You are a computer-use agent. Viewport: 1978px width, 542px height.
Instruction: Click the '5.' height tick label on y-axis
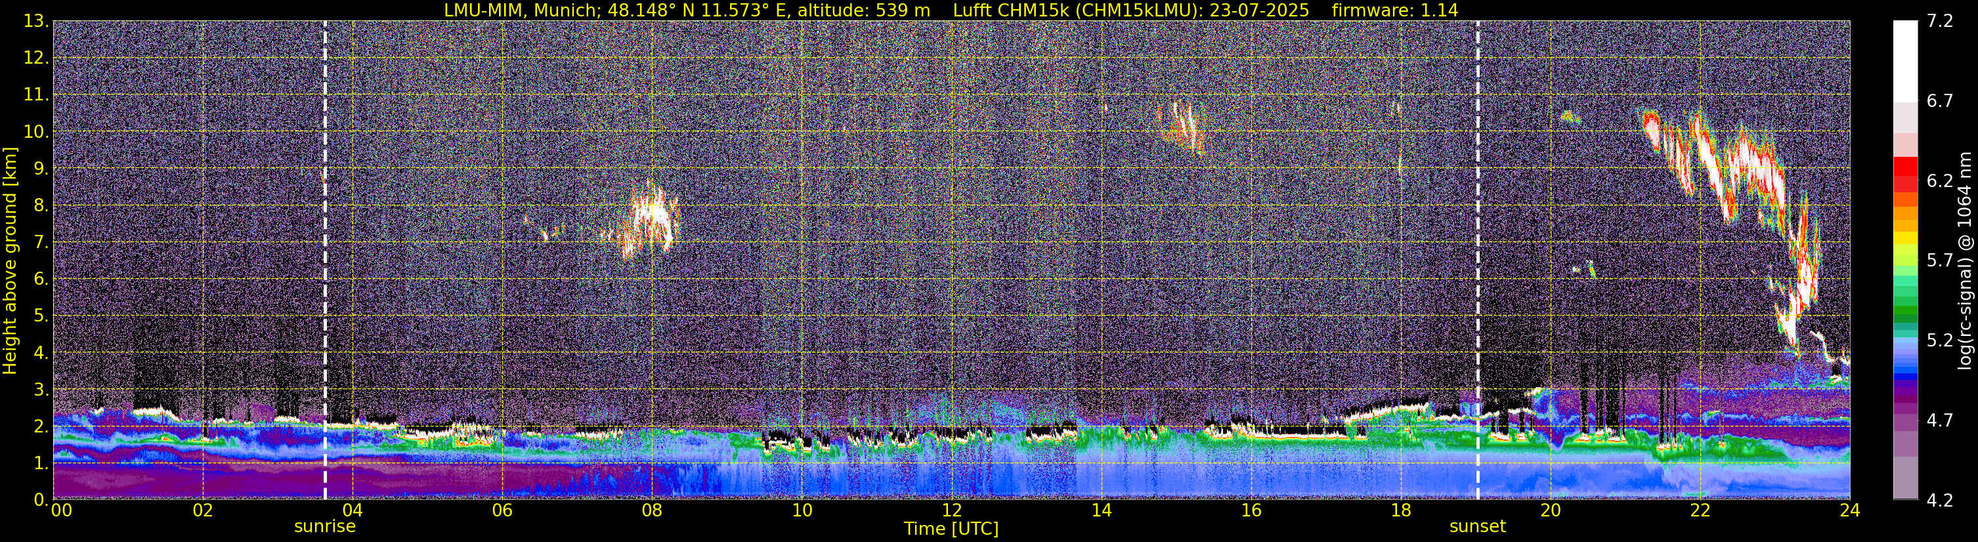point(41,316)
